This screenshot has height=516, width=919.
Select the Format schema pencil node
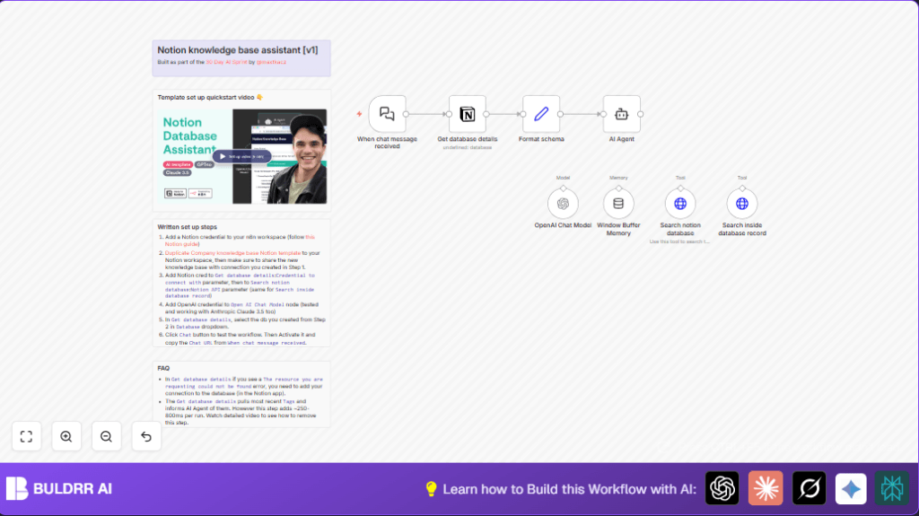pos(541,114)
